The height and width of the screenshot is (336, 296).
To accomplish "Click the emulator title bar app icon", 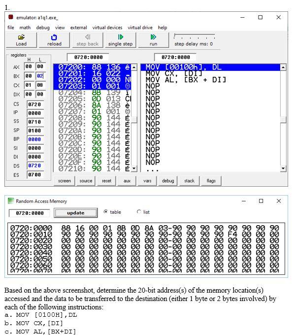I will tap(11, 17).
